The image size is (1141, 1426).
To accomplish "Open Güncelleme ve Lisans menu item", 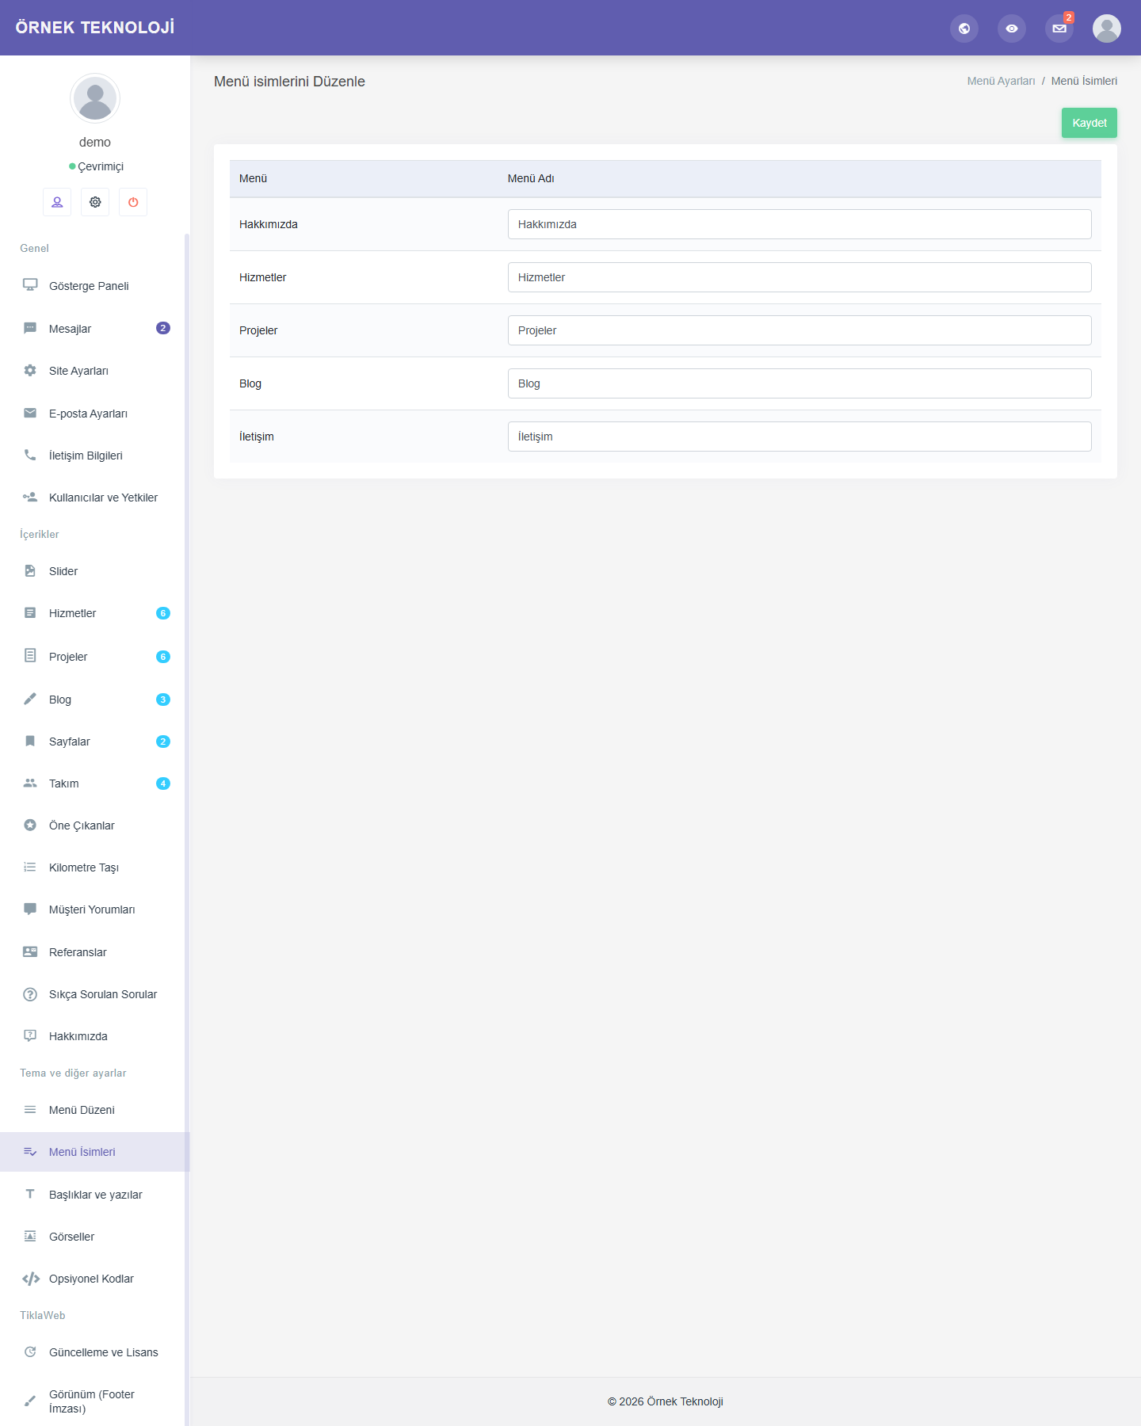I will (95, 1352).
